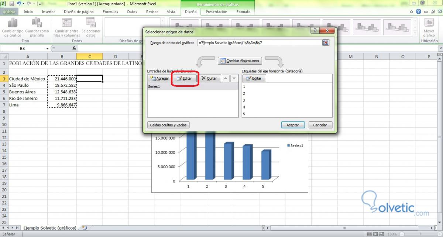Open the Insertar tab
The width and height of the screenshot is (443, 237).
click(48, 12)
